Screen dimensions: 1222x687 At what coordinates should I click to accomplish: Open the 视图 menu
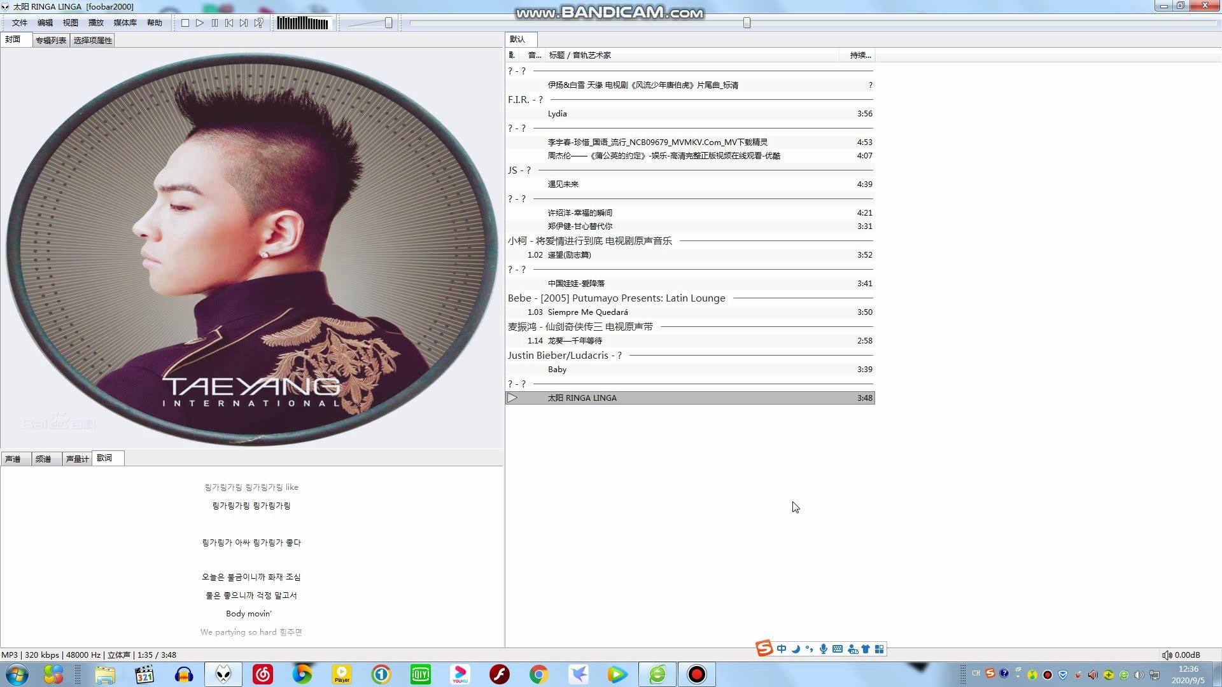71,23
